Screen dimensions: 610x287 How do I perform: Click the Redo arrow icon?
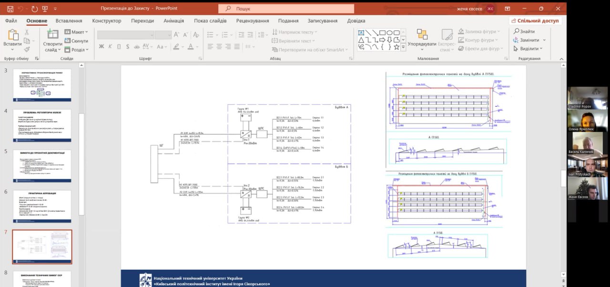click(34, 9)
